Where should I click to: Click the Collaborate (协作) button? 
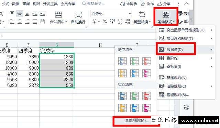pos(147,4)
